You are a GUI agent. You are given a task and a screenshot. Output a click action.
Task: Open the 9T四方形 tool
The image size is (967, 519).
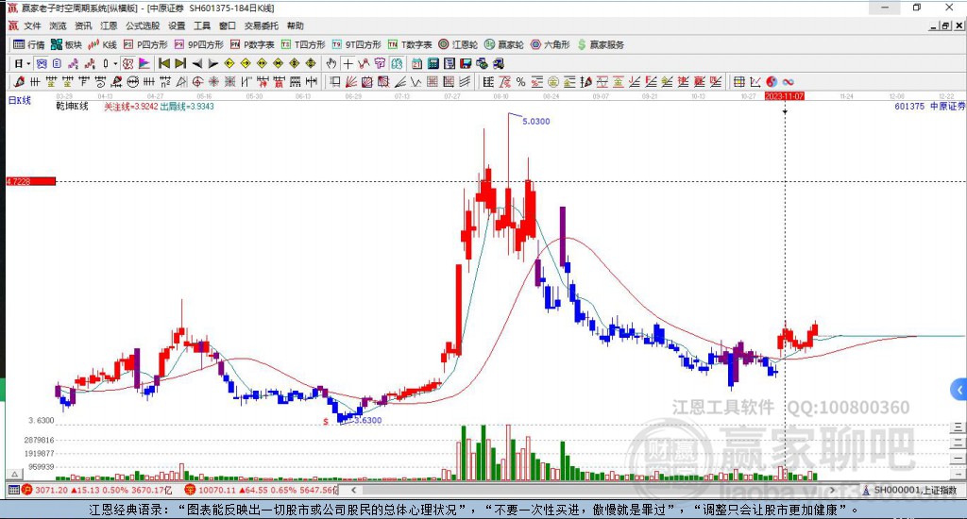pos(356,44)
